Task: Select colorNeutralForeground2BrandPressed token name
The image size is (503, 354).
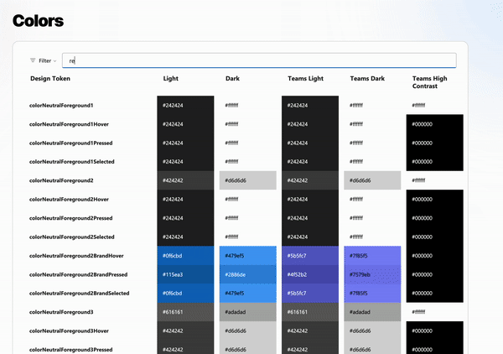Action: (78, 274)
